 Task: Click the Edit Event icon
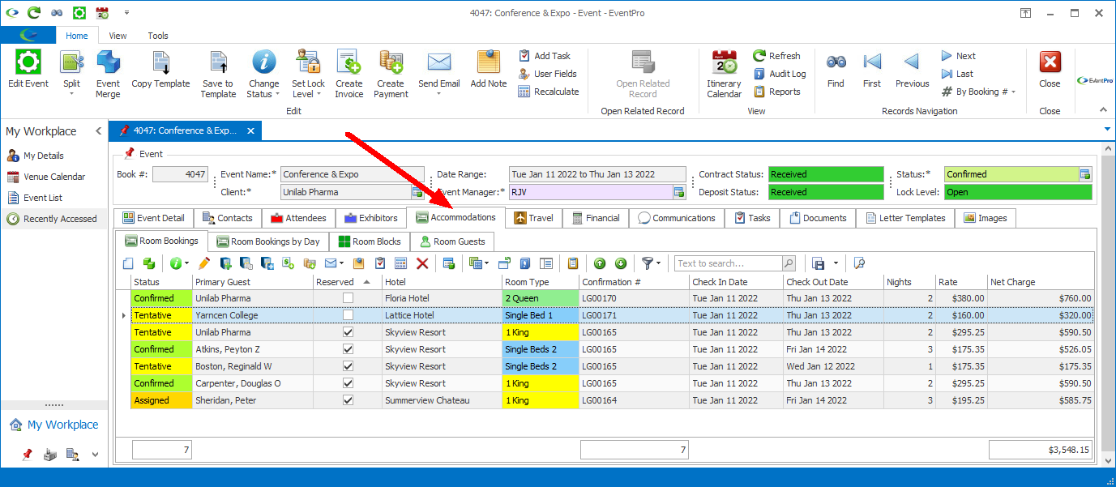pyautogui.click(x=28, y=62)
